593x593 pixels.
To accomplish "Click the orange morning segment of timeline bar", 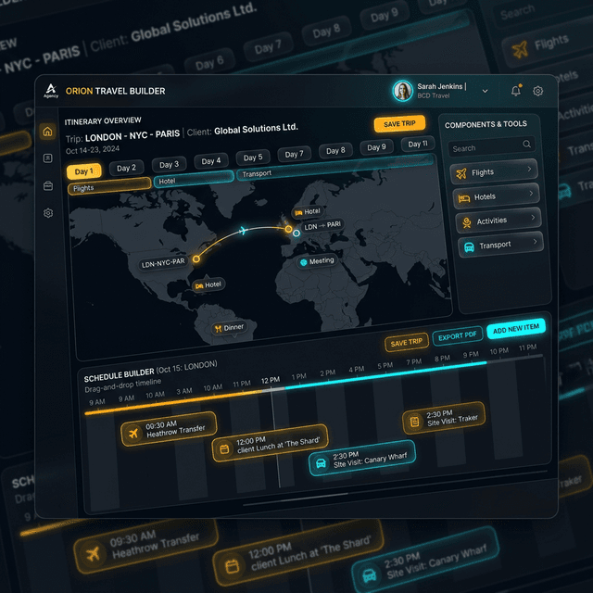I will 174,402.
